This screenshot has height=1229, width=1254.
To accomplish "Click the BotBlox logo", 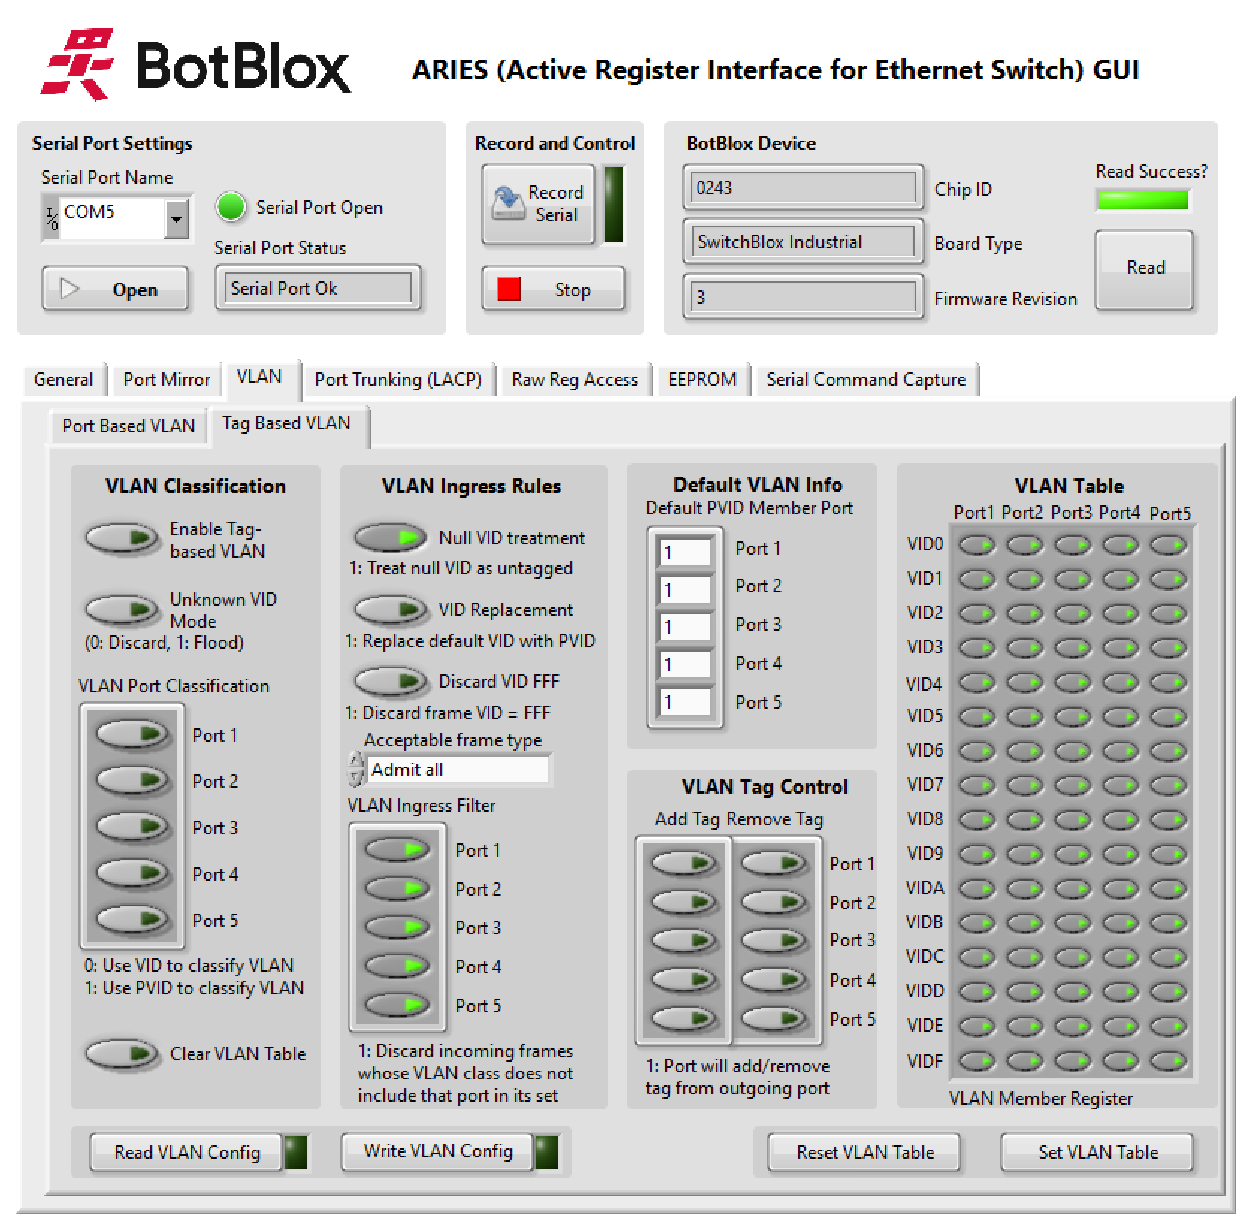I will tap(196, 66).
